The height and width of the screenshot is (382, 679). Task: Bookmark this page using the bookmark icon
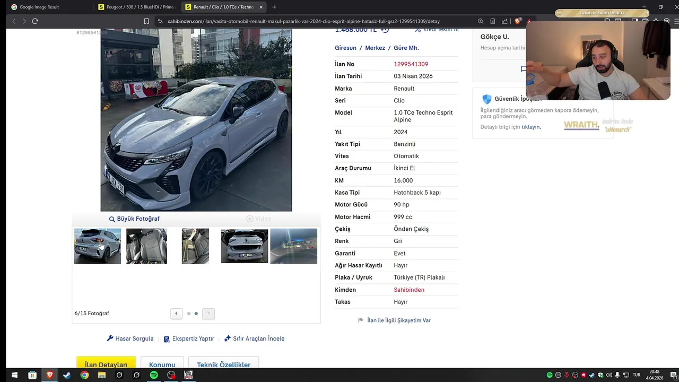point(146,21)
